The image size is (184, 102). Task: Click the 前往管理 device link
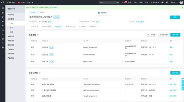[x=141, y=22]
